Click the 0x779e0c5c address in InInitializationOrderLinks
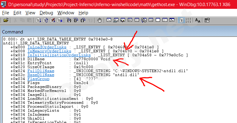Image resolution: width=237 pixels, height=123 pixels. pos(171,55)
